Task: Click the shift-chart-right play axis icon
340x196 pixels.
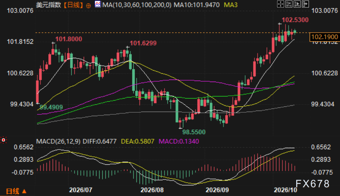Action: pos(297,4)
